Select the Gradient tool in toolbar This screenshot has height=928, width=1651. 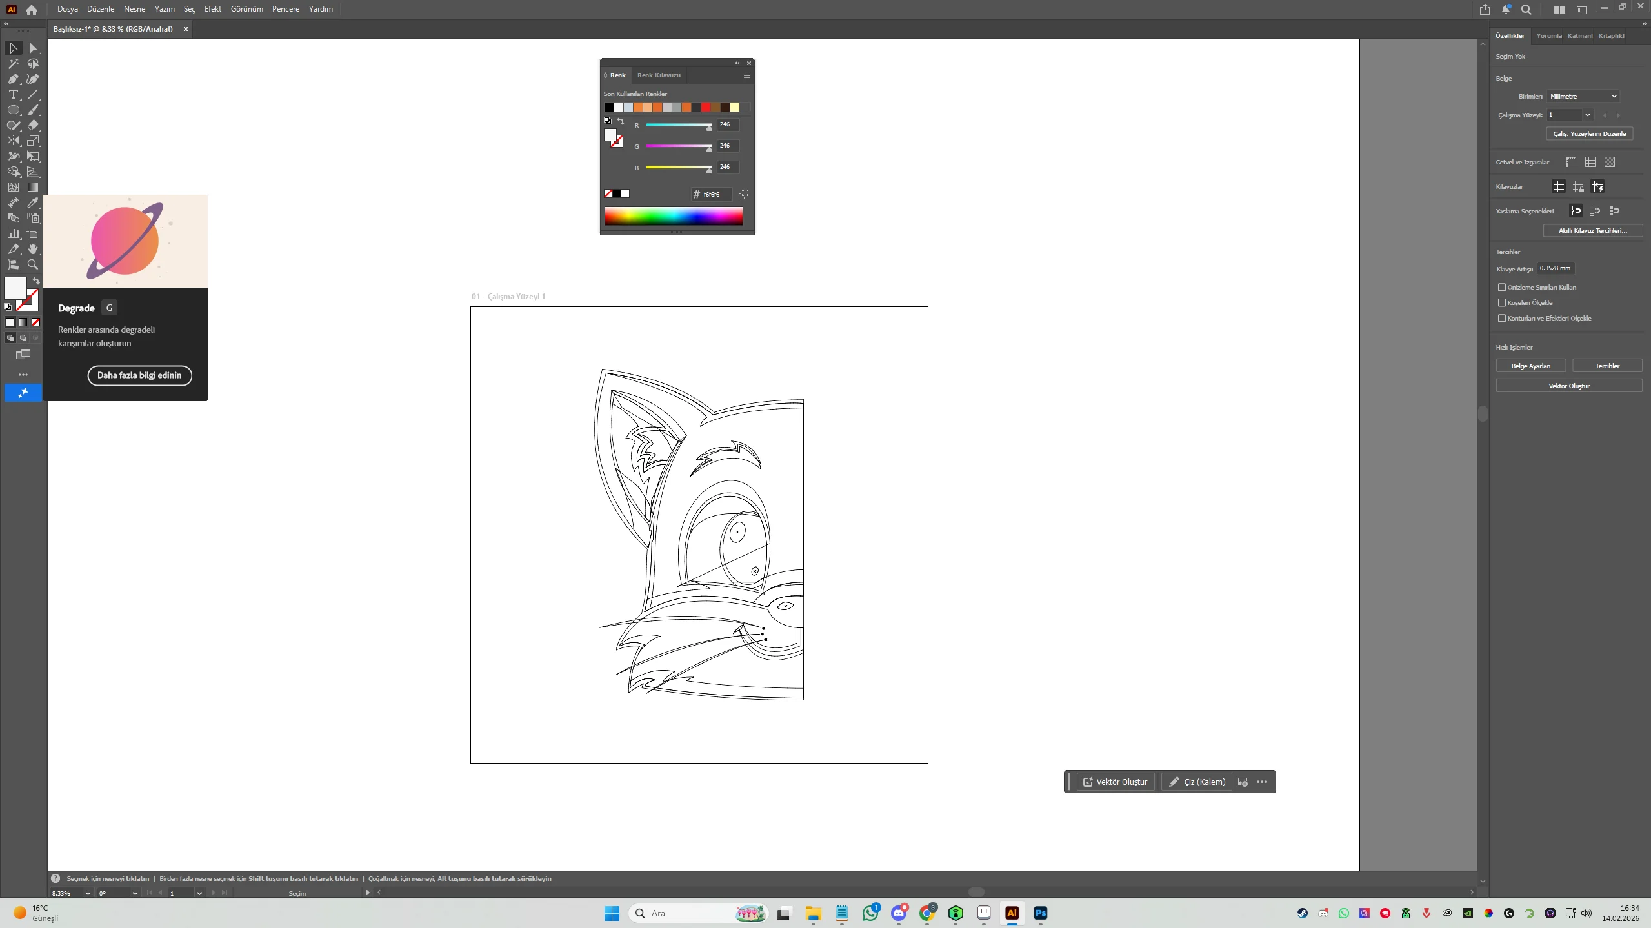[x=33, y=187]
